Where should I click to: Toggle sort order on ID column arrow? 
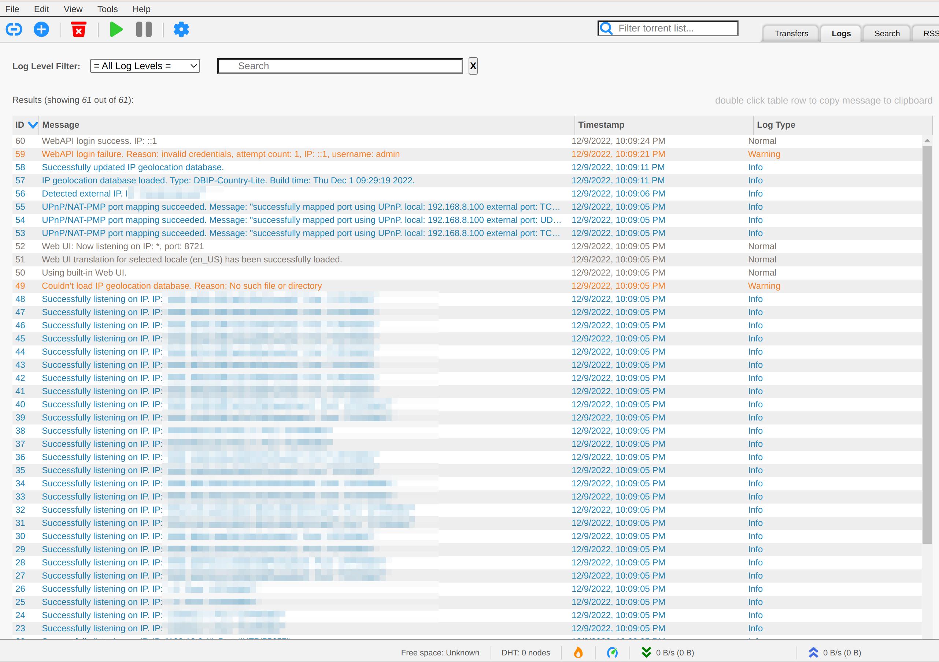[33, 125]
